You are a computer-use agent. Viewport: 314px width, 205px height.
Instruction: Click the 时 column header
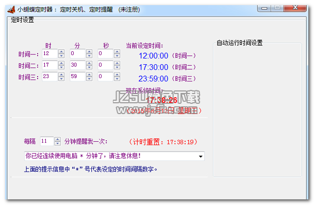pos(48,46)
